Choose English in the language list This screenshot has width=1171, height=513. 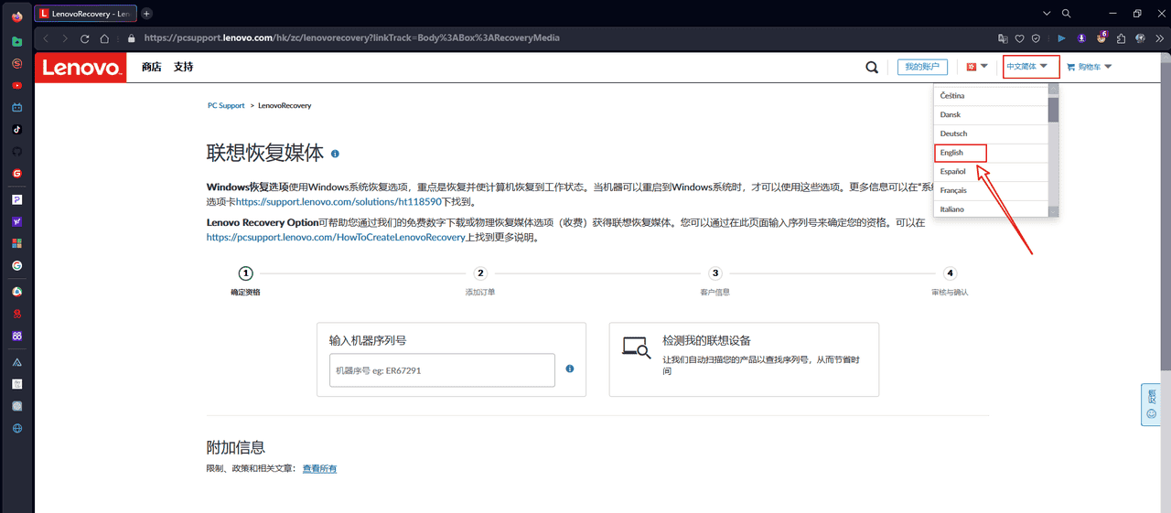coord(991,153)
